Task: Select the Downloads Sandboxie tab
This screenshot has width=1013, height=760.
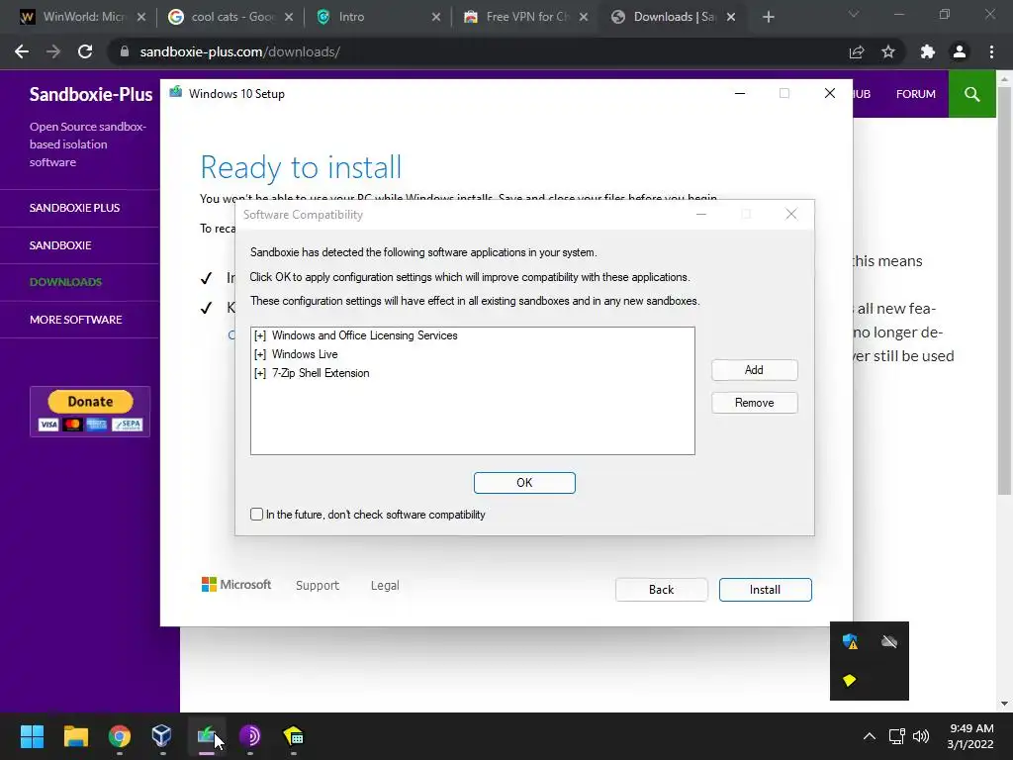Action: coord(673,17)
